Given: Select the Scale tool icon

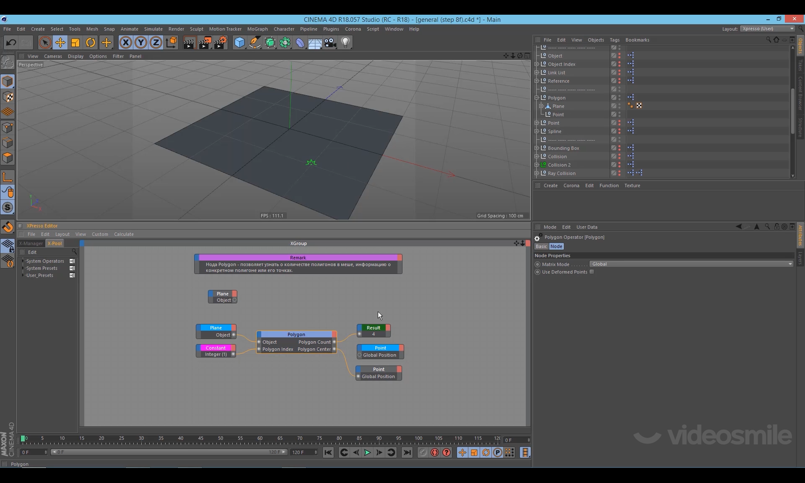Looking at the screenshot, I should 75,42.
